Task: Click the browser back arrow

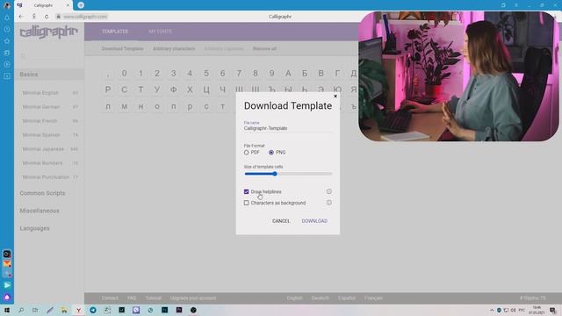Action: point(21,17)
